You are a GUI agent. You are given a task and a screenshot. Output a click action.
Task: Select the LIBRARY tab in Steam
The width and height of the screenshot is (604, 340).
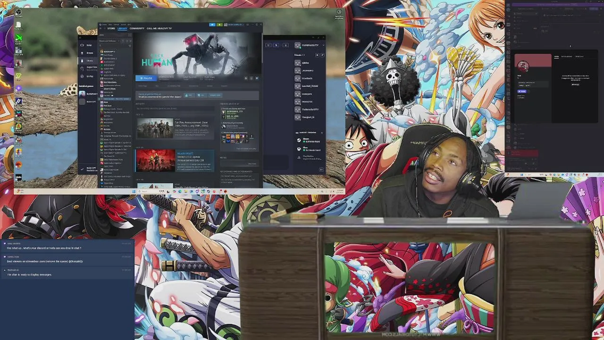click(x=122, y=28)
